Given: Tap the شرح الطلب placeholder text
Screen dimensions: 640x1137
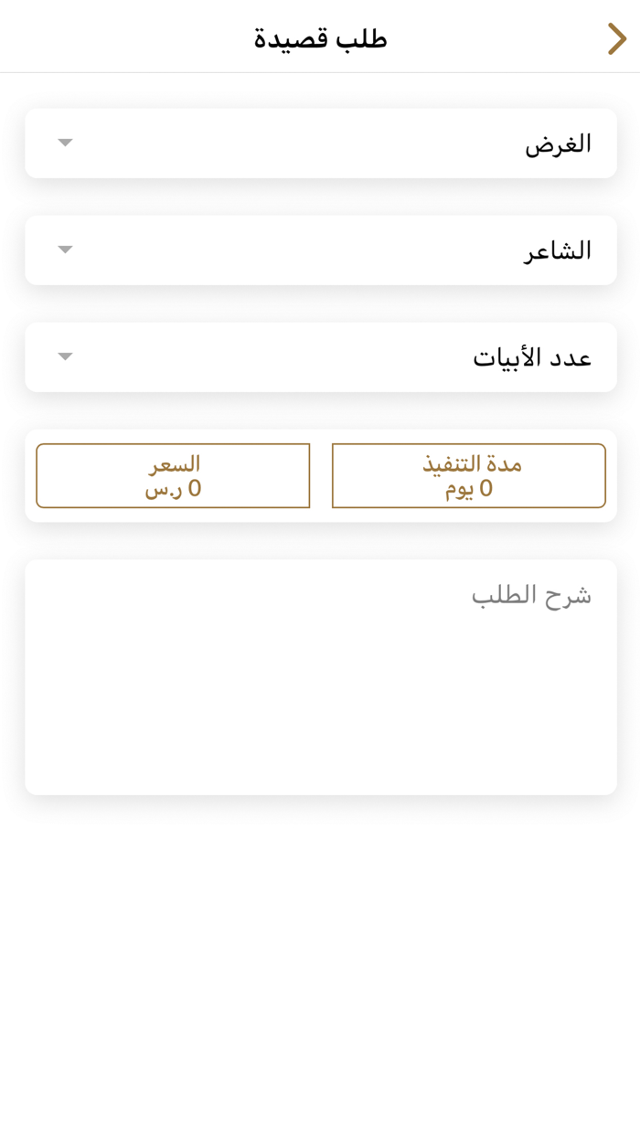Looking at the screenshot, I should click(530, 594).
